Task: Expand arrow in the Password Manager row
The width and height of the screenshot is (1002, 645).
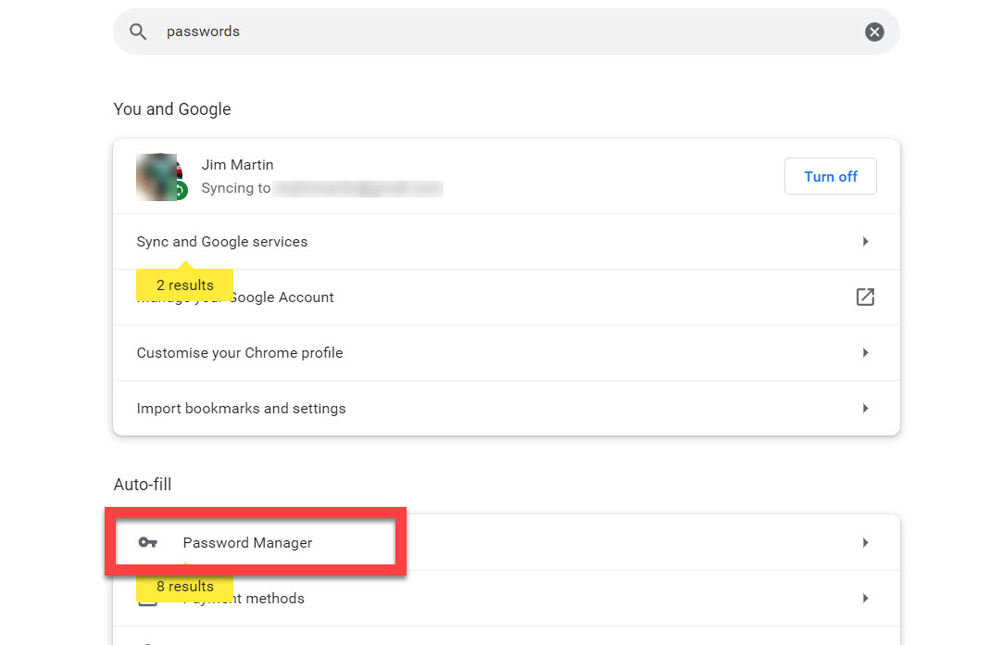Action: pos(865,543)
